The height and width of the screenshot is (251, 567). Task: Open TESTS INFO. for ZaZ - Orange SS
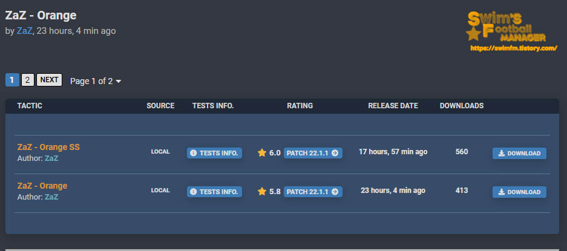click(214, 153)
